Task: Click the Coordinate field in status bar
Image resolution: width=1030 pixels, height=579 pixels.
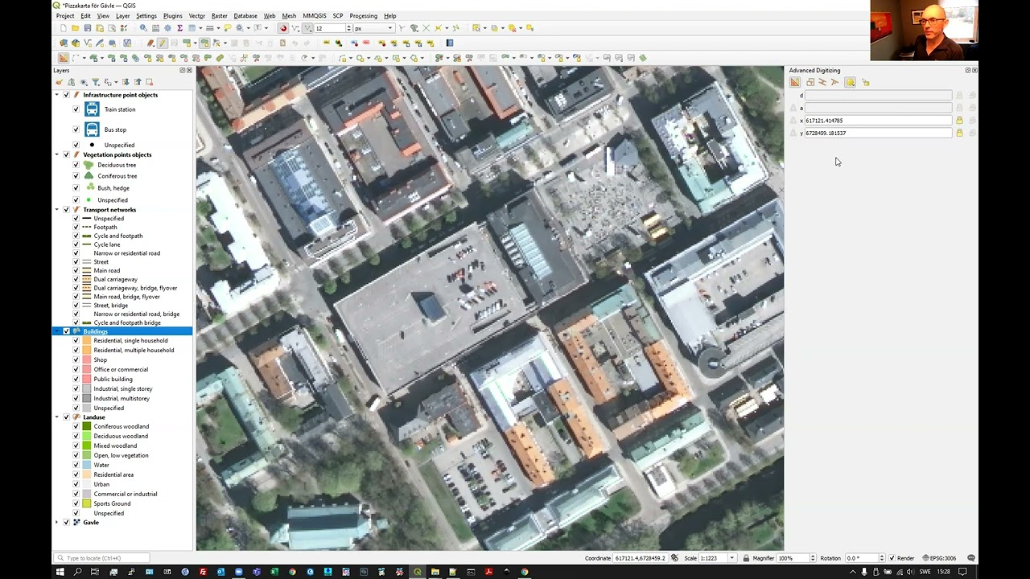Action: (x=640, y=558)
